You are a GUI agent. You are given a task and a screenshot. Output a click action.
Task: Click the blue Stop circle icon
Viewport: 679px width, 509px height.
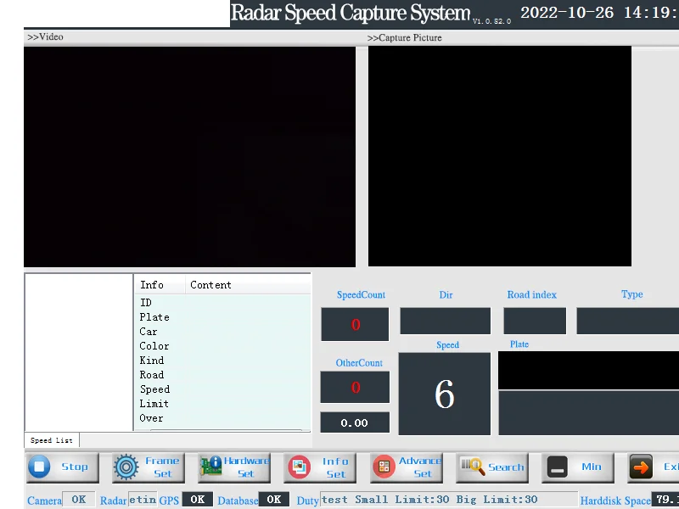point(39,467)
